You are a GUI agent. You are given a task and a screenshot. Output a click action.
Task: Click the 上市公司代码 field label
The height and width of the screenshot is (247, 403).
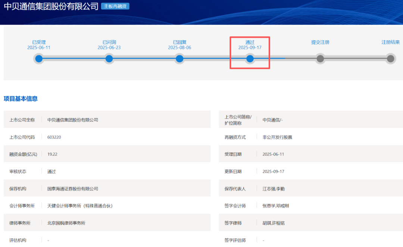pyautogui.click(x=22, y=137)
